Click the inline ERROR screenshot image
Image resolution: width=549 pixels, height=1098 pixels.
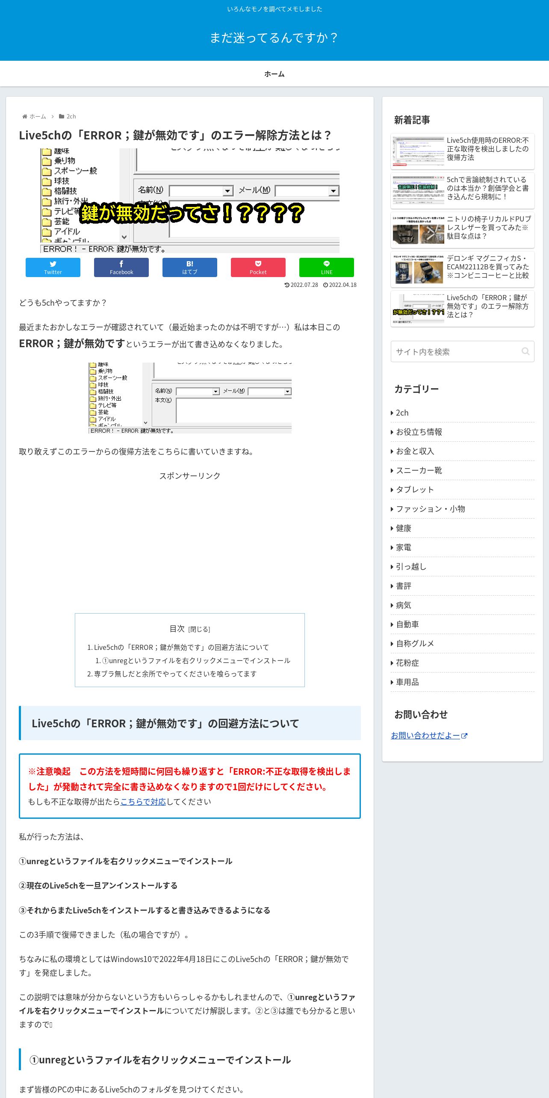coord(190,398)
